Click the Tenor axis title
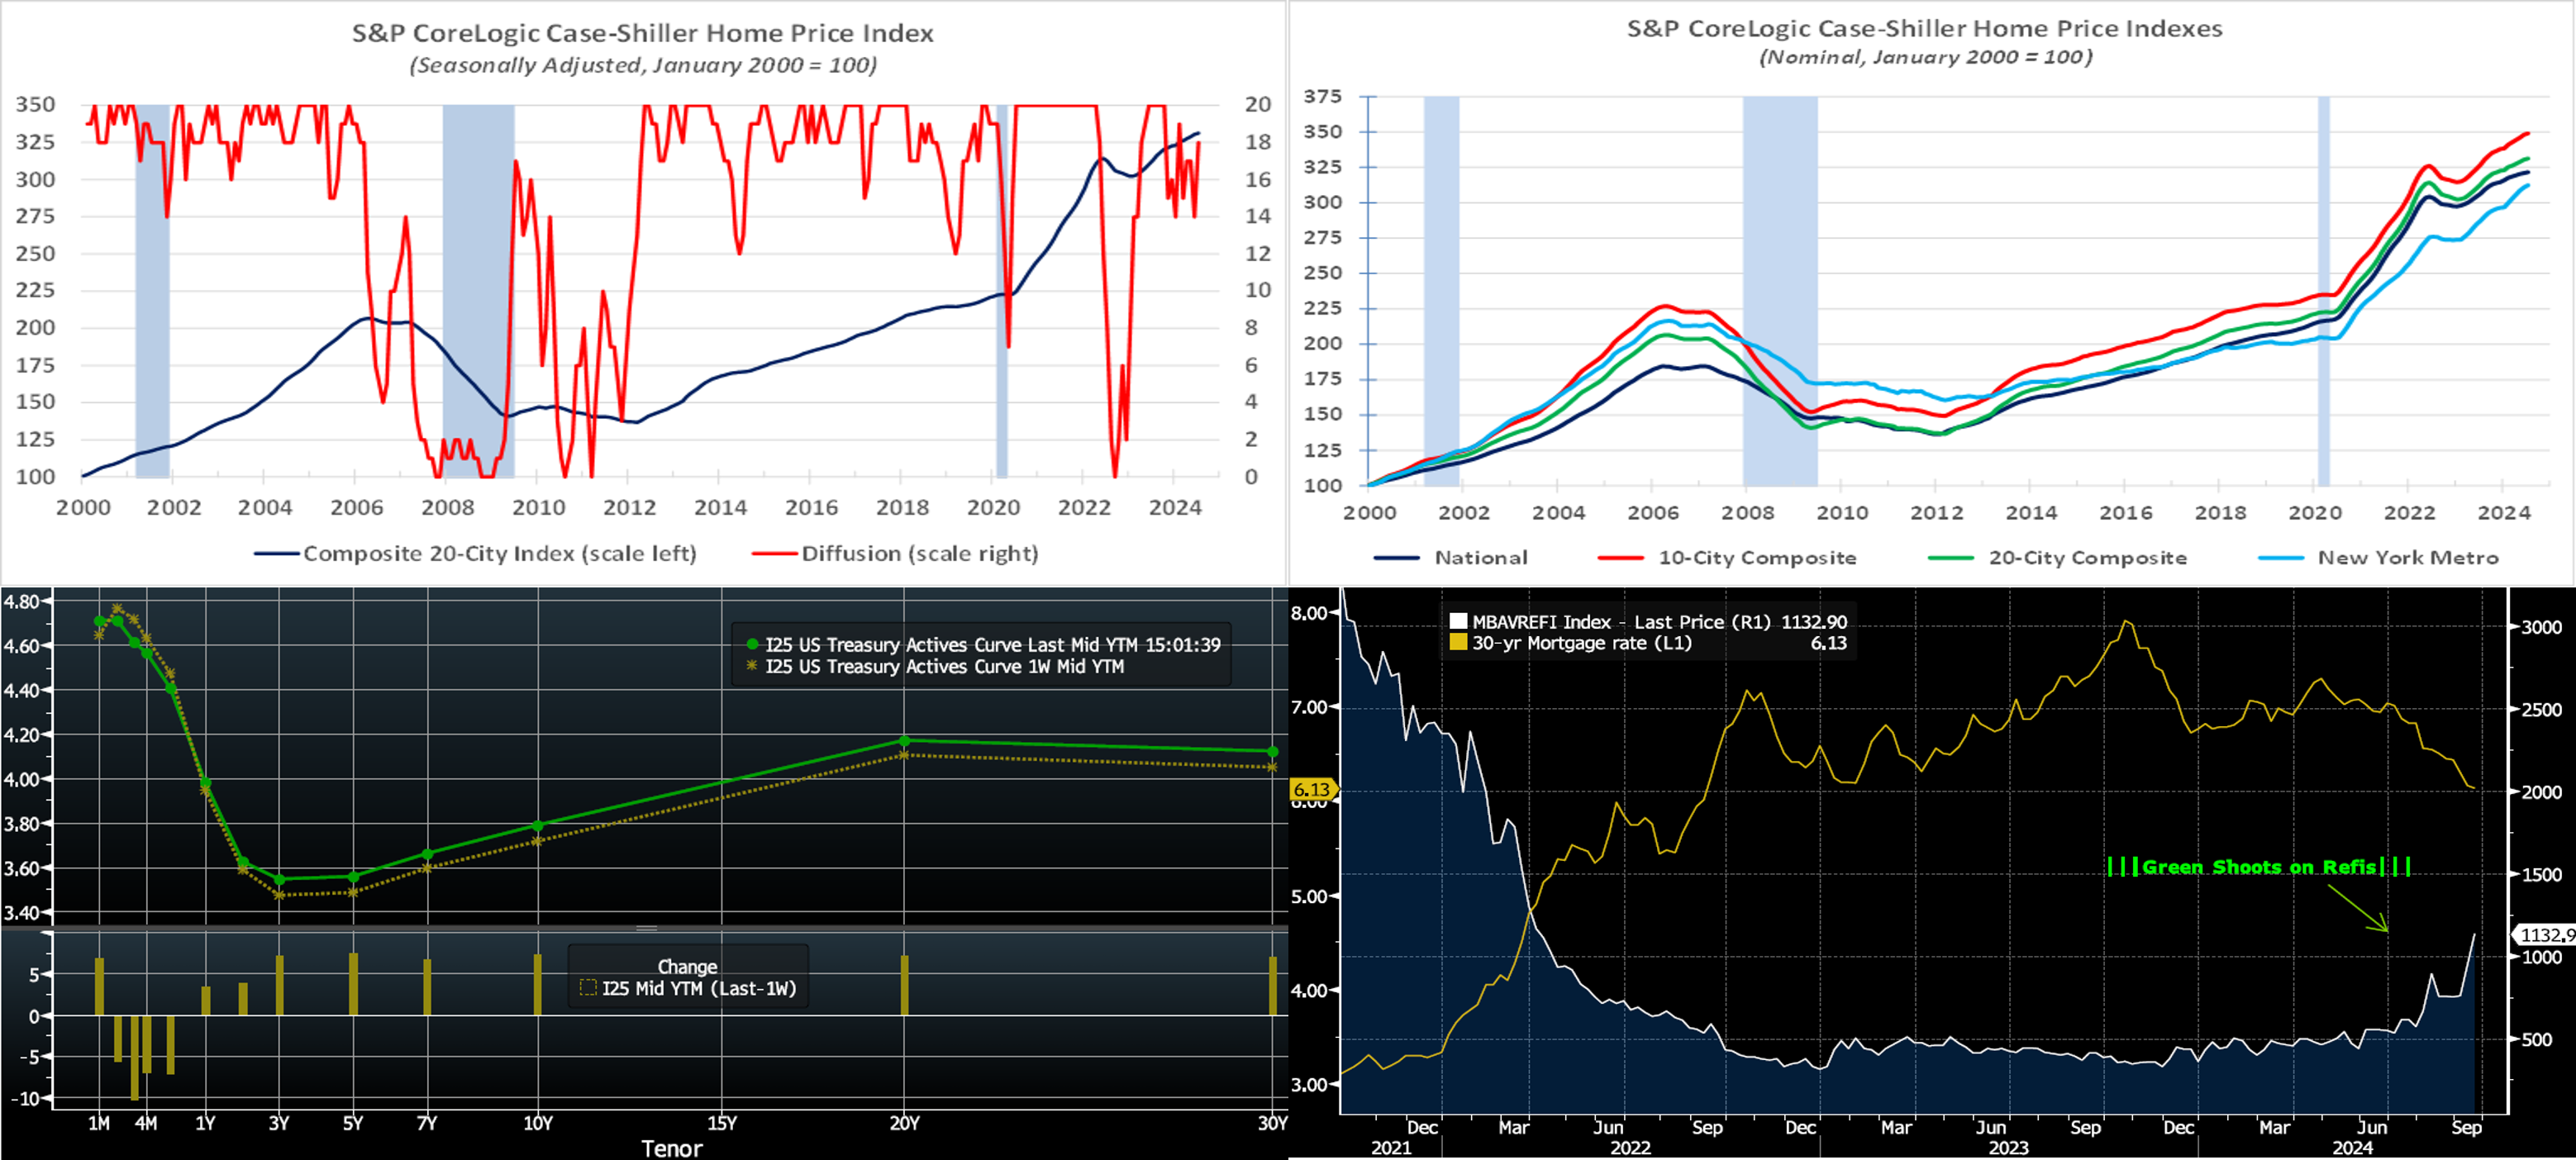Viewport: 2576px width, 1160px height. pos(671,1148)
